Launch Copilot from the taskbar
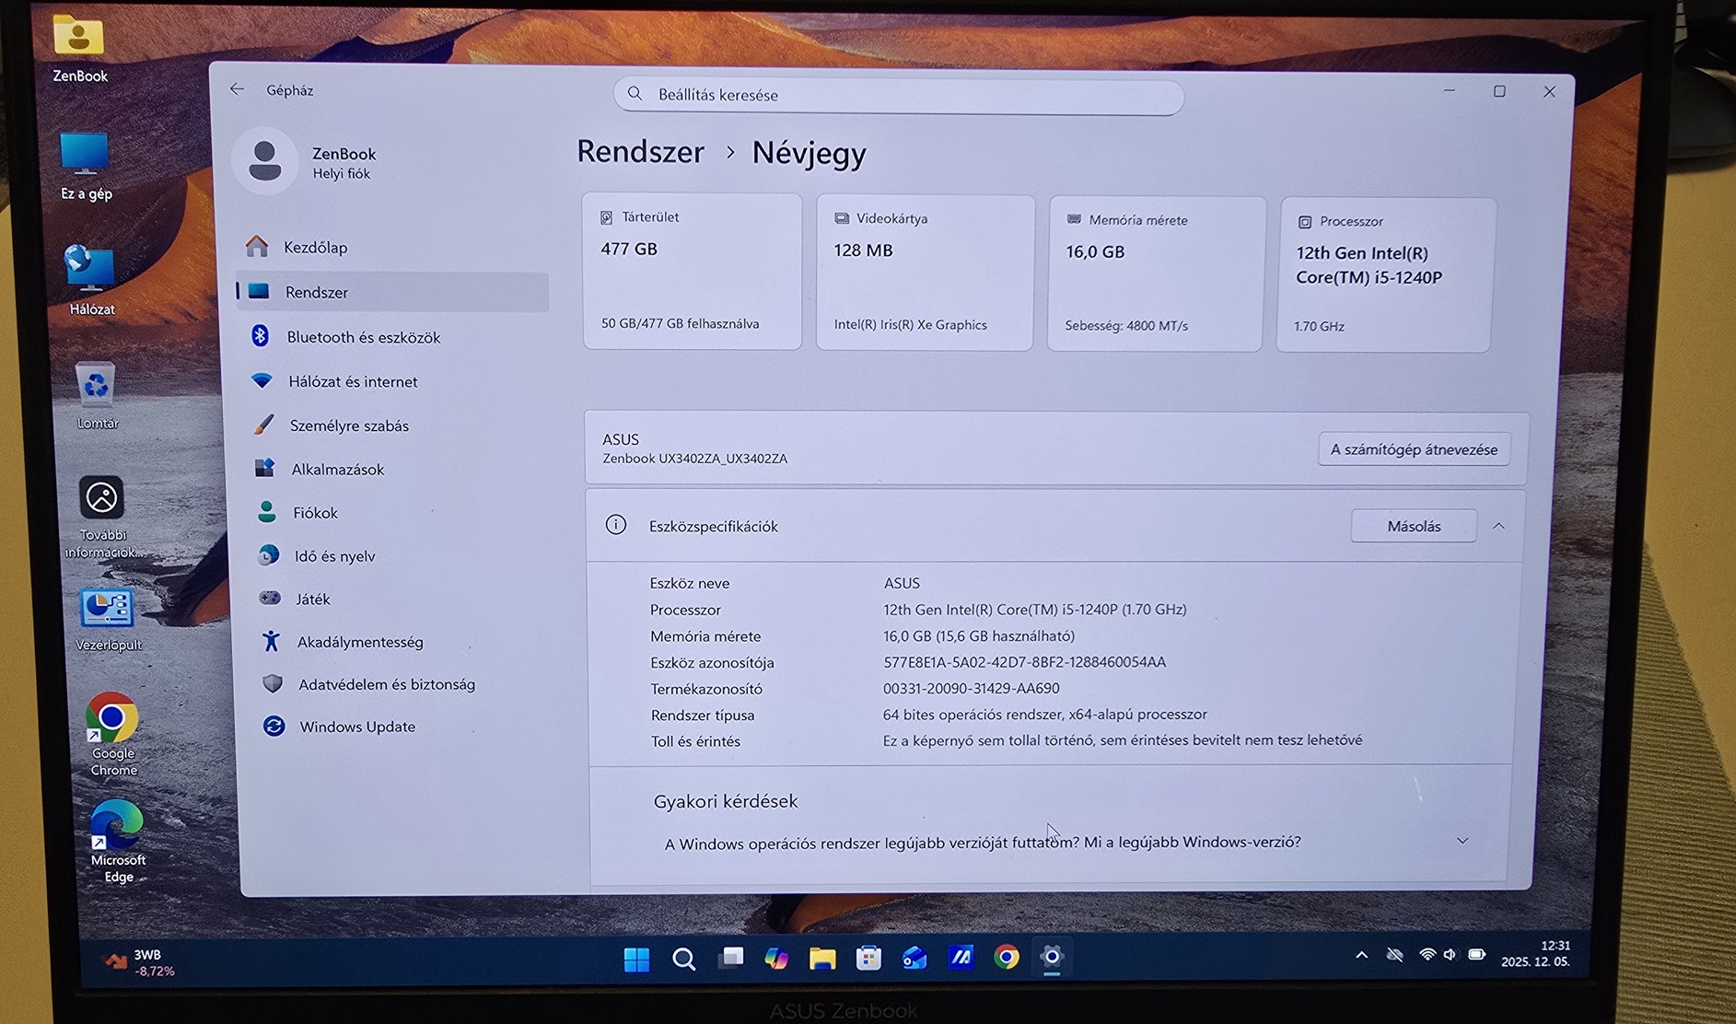This screenshot has height=1024, width=1736. click(x=776, y=958)
